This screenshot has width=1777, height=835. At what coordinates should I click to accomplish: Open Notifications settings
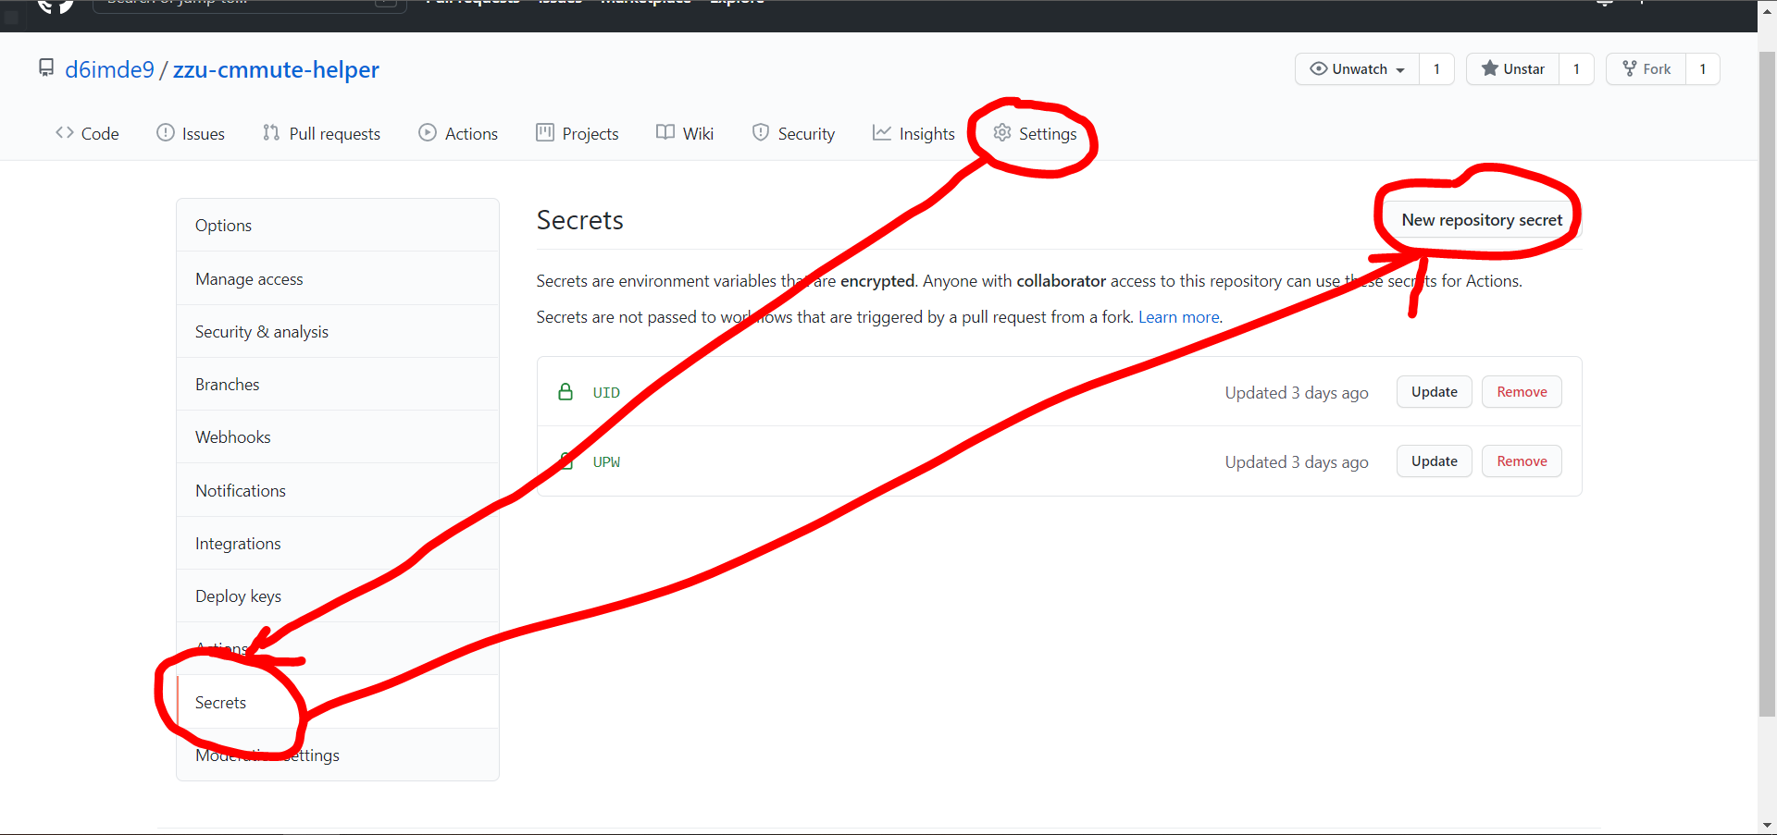coord(338,491)
